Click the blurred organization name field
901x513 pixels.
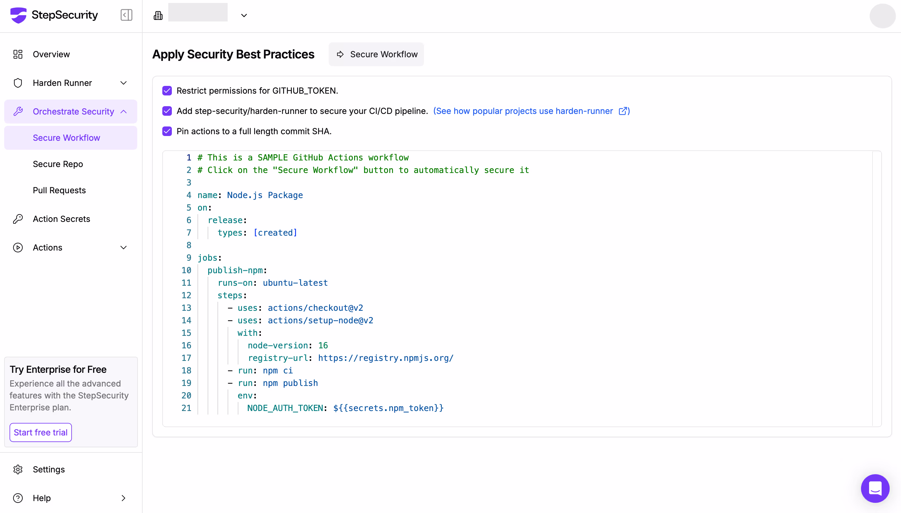pyautogui.click(x=198, y=12)
